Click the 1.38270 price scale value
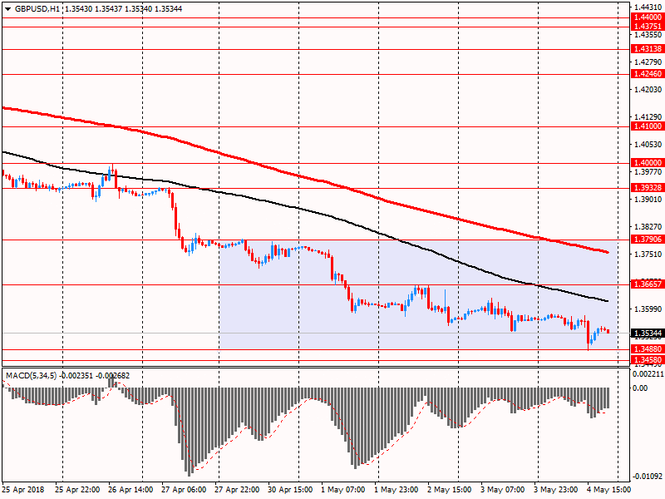 click(x=648, y=227)
